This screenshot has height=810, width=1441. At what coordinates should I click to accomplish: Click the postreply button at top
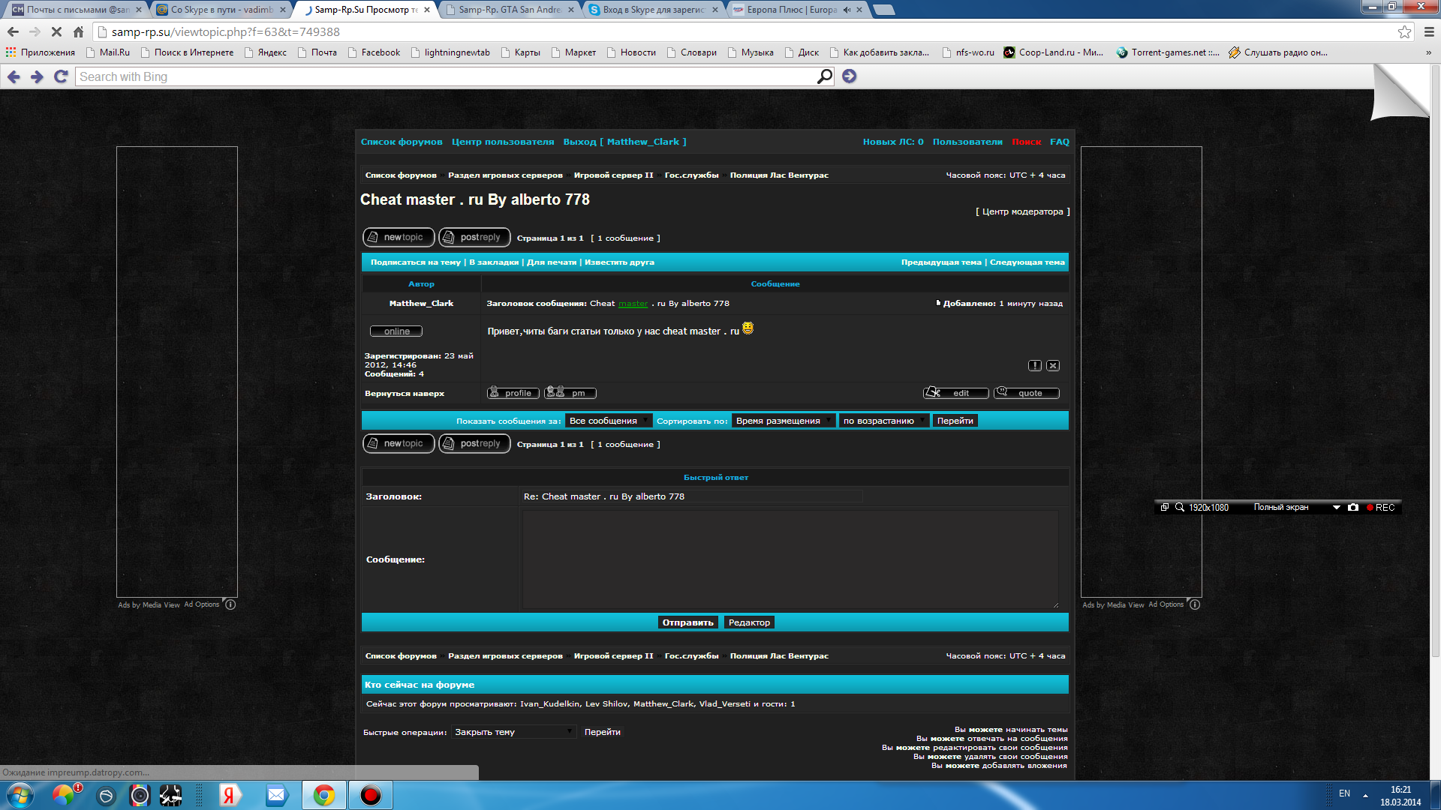coord(474,237)
